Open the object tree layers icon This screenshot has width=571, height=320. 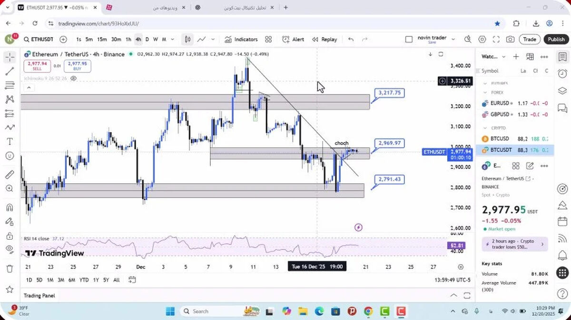coord(562,91)
